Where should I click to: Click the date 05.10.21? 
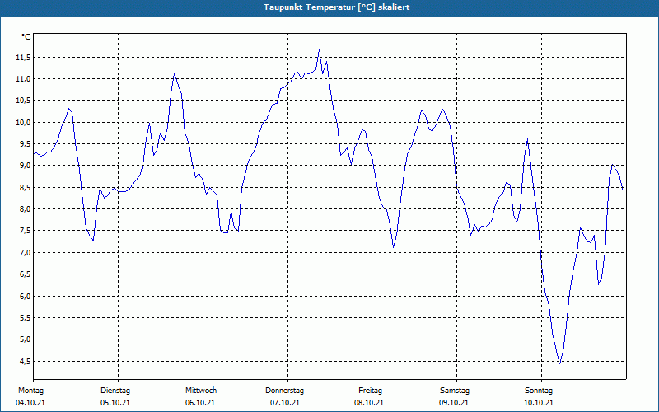115,403
